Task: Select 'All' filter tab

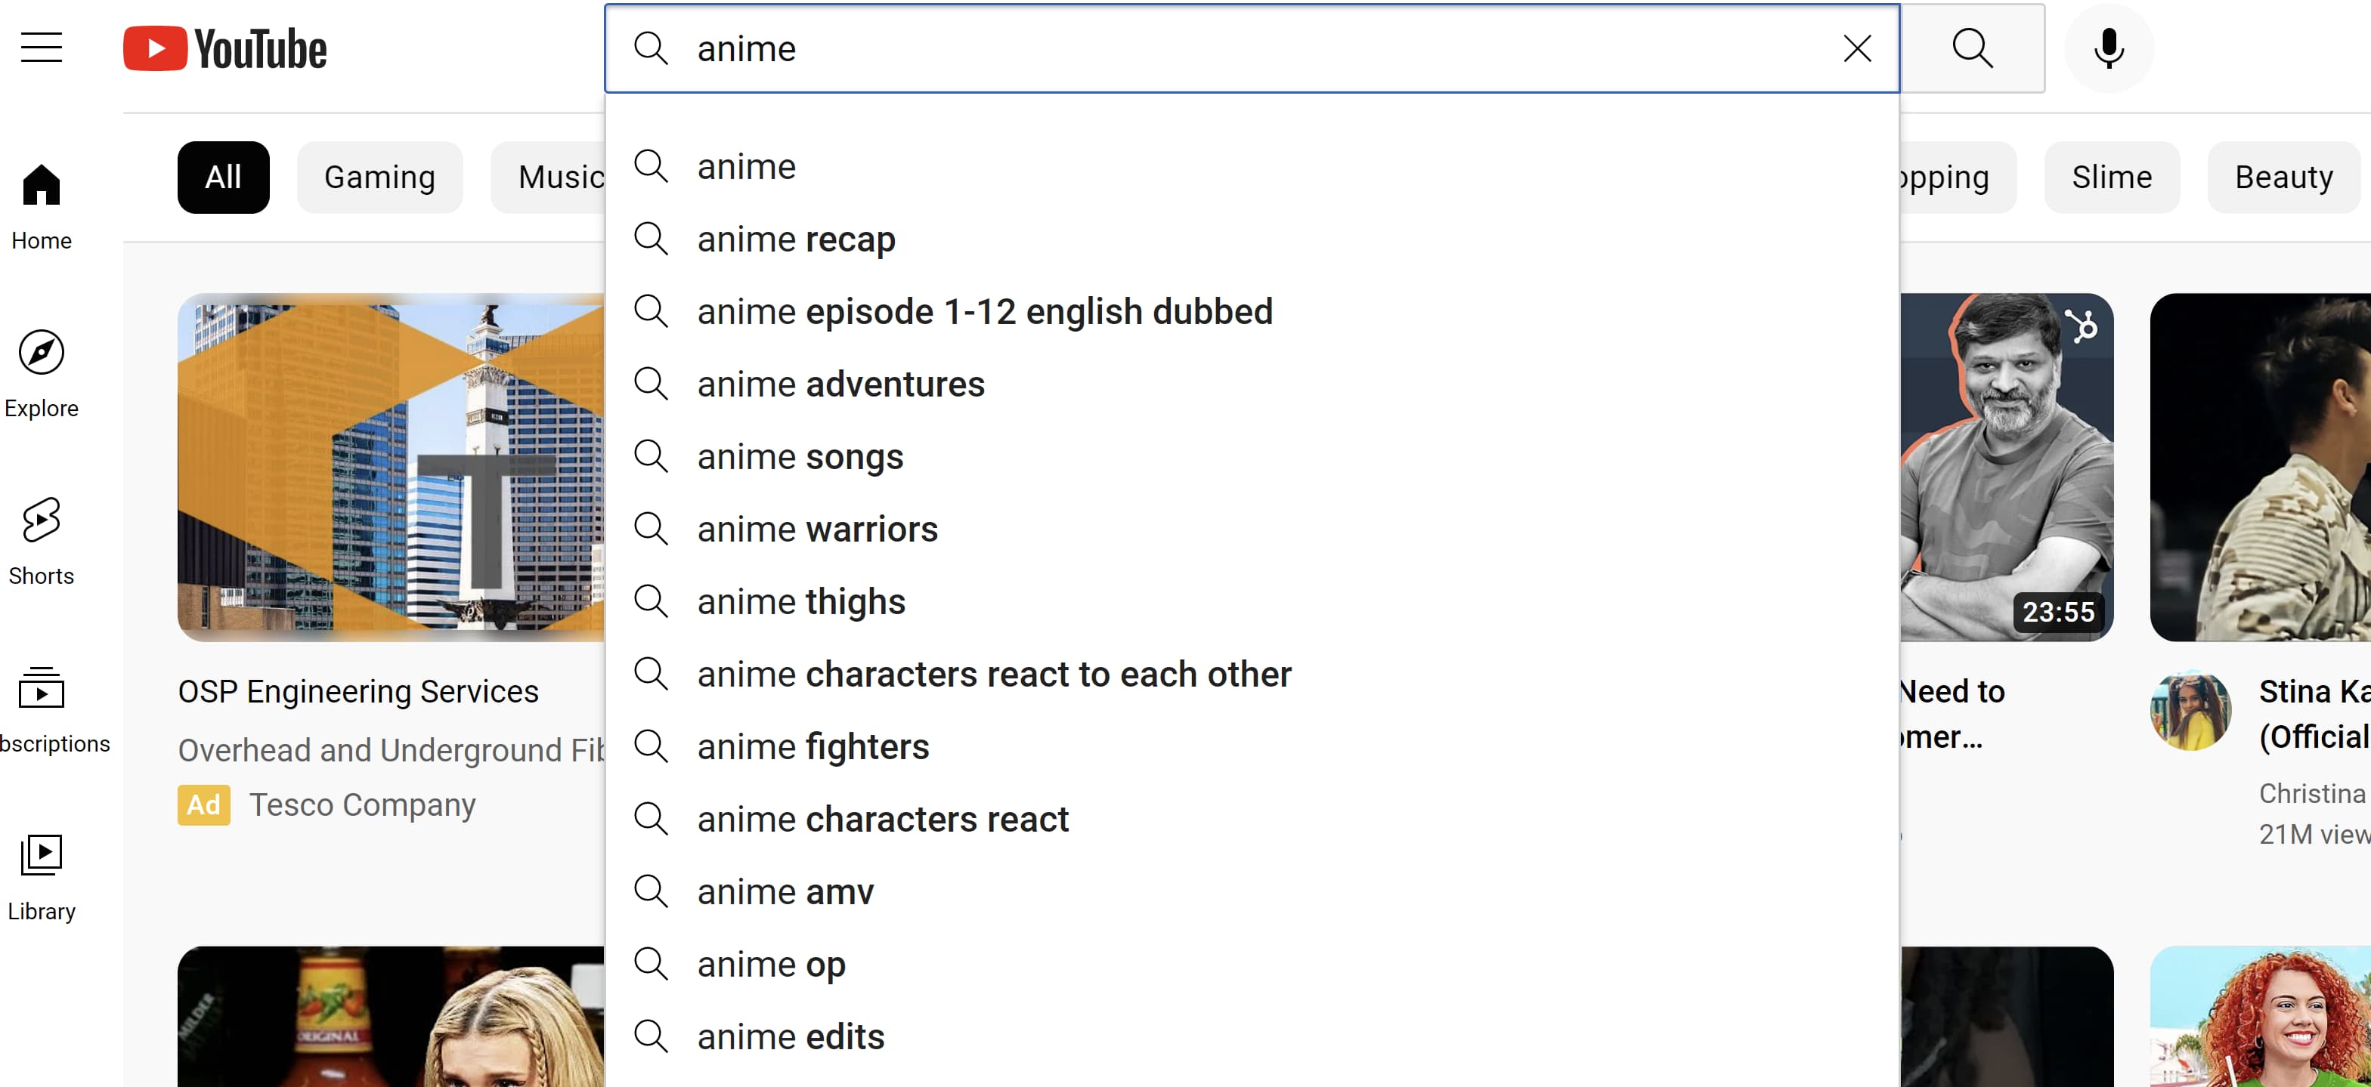Action: tap(222, 175)
